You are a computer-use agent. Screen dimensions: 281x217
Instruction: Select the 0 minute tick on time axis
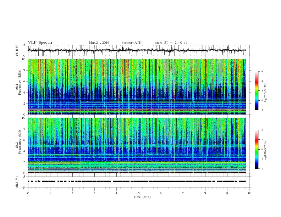tap(28, 193)
